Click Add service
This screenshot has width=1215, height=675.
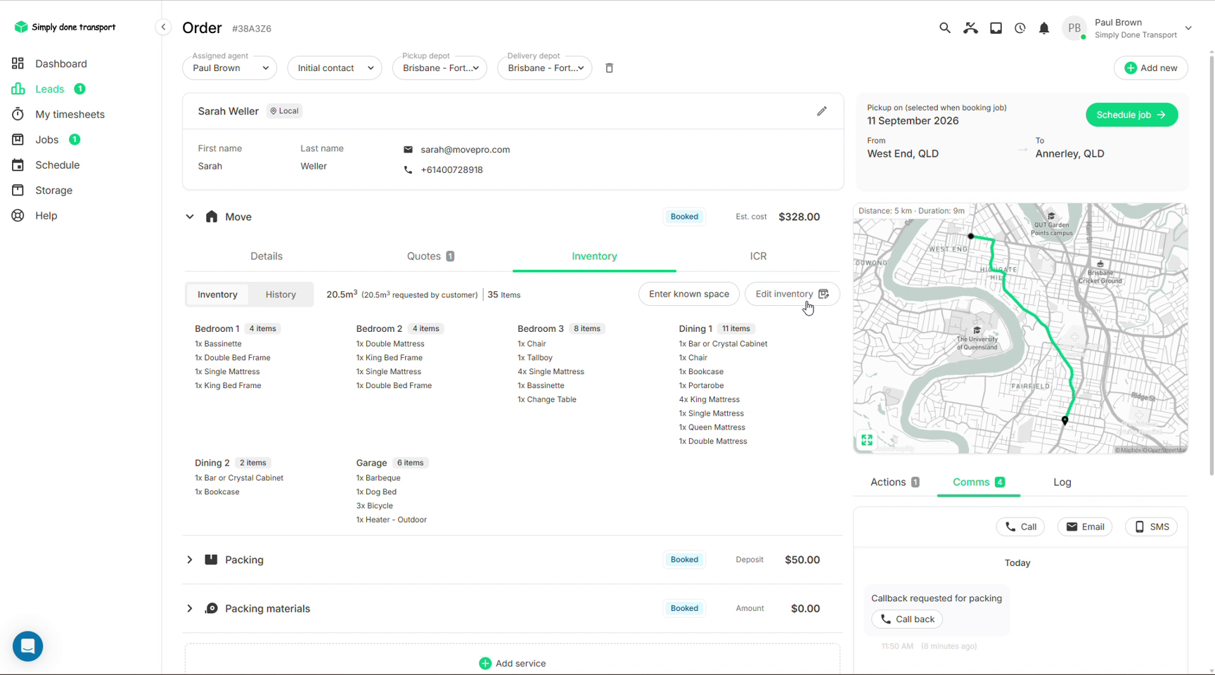[x=513, y=664]
